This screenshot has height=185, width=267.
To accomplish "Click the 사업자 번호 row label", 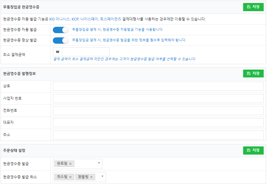I will [x=12, y=98].
